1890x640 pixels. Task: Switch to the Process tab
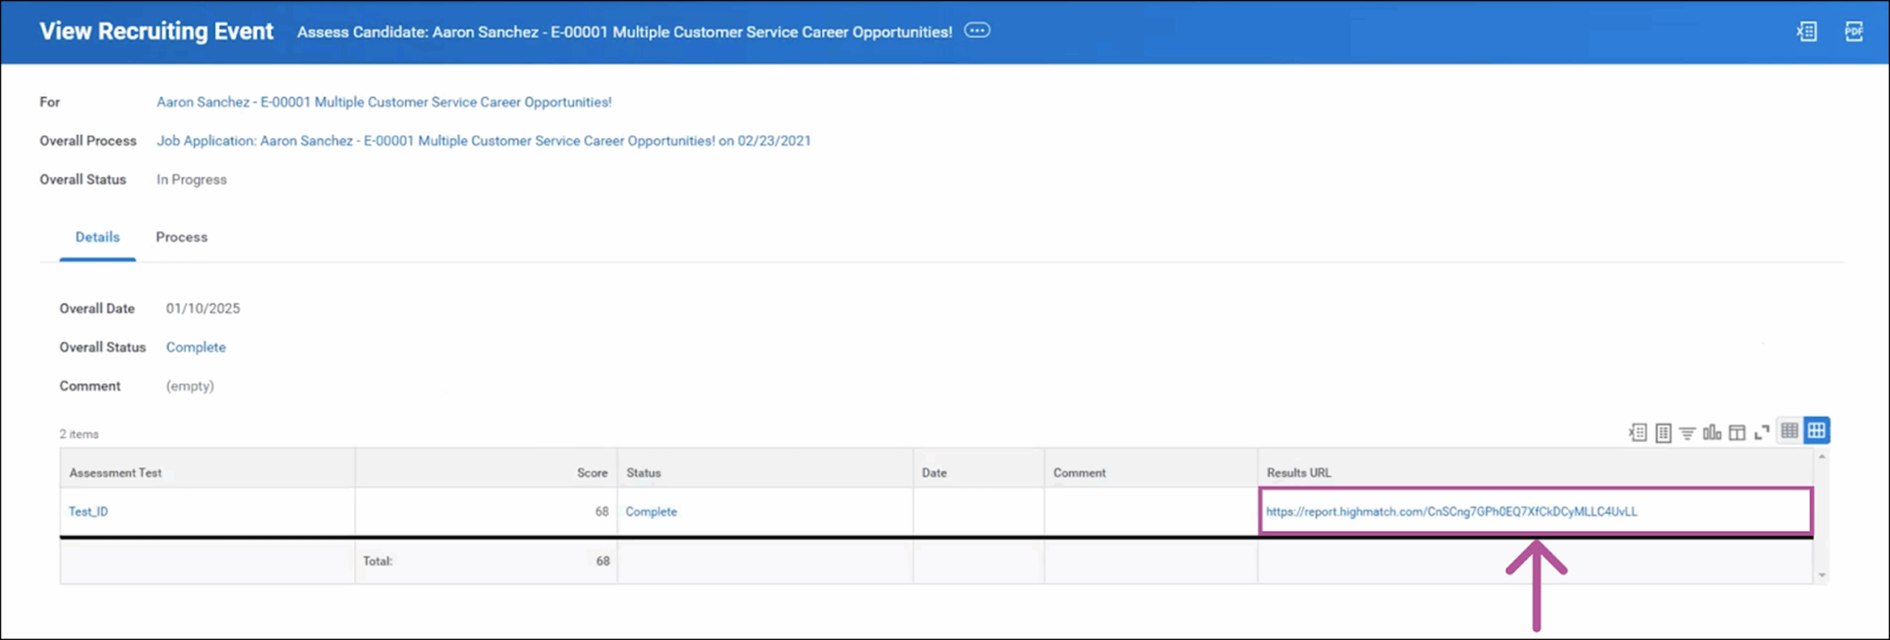182,237
